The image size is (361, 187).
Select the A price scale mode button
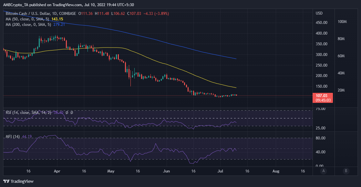pos(324,171)
